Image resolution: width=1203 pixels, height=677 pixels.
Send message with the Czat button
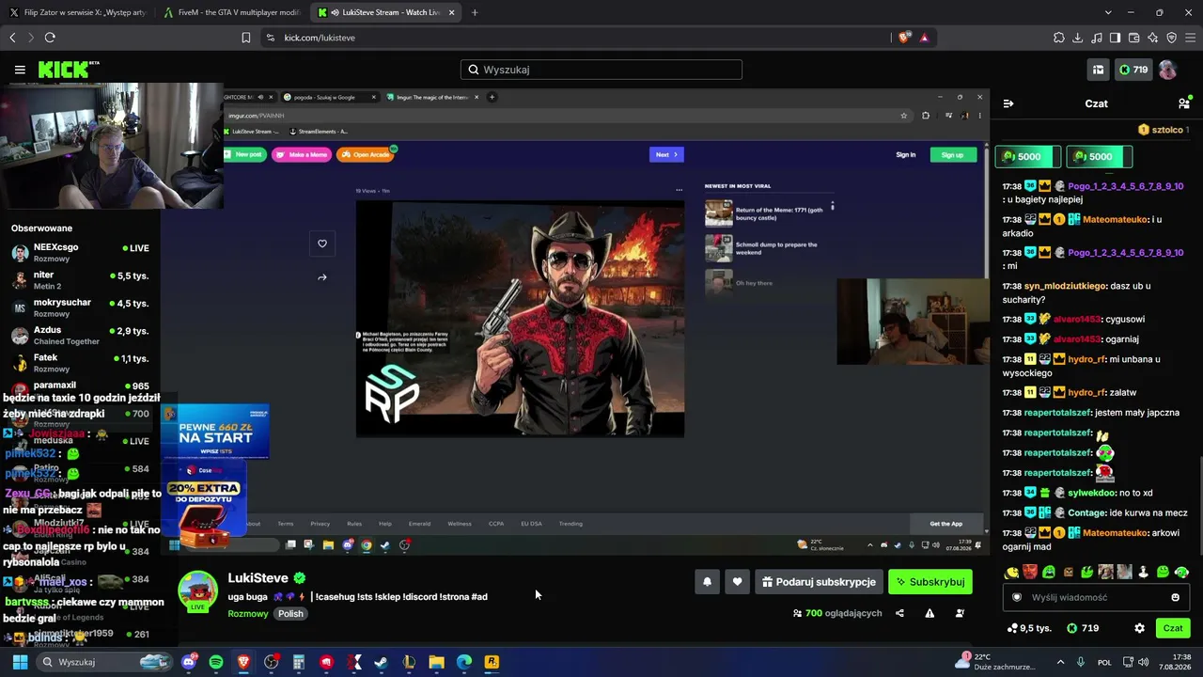pyautogui.click(x=1173, y=628)
